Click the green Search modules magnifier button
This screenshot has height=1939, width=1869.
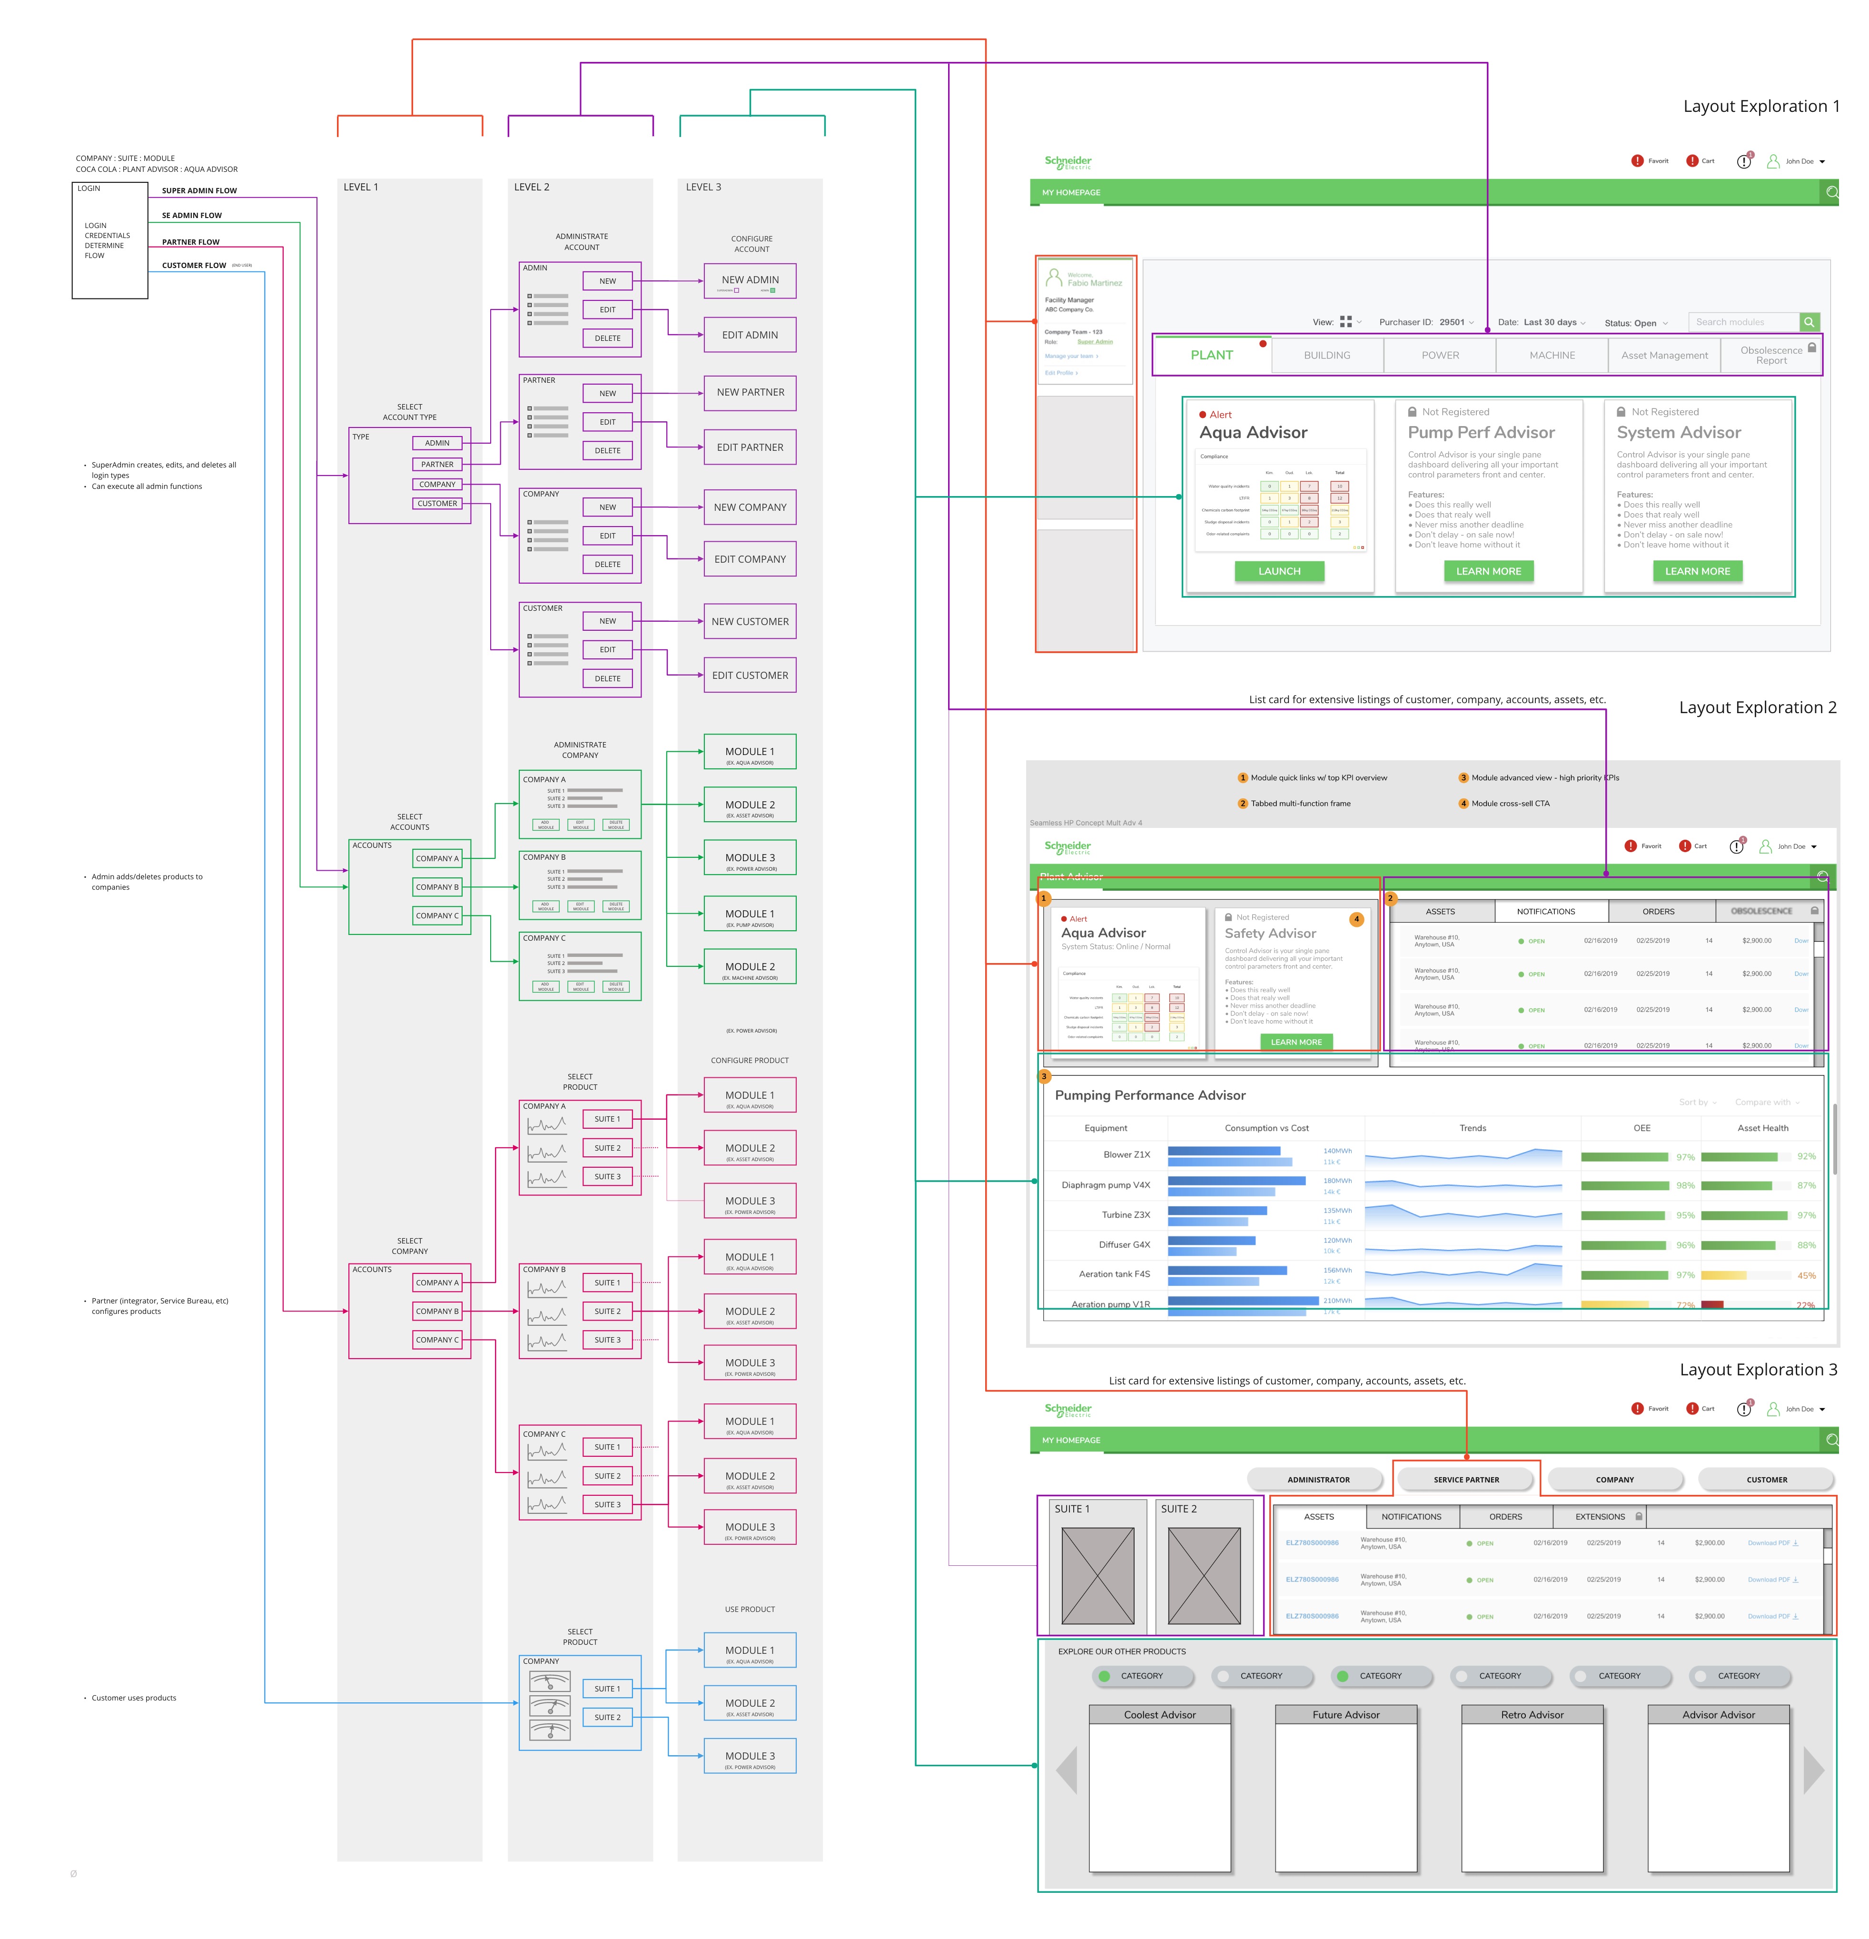tap(1809, 321)
